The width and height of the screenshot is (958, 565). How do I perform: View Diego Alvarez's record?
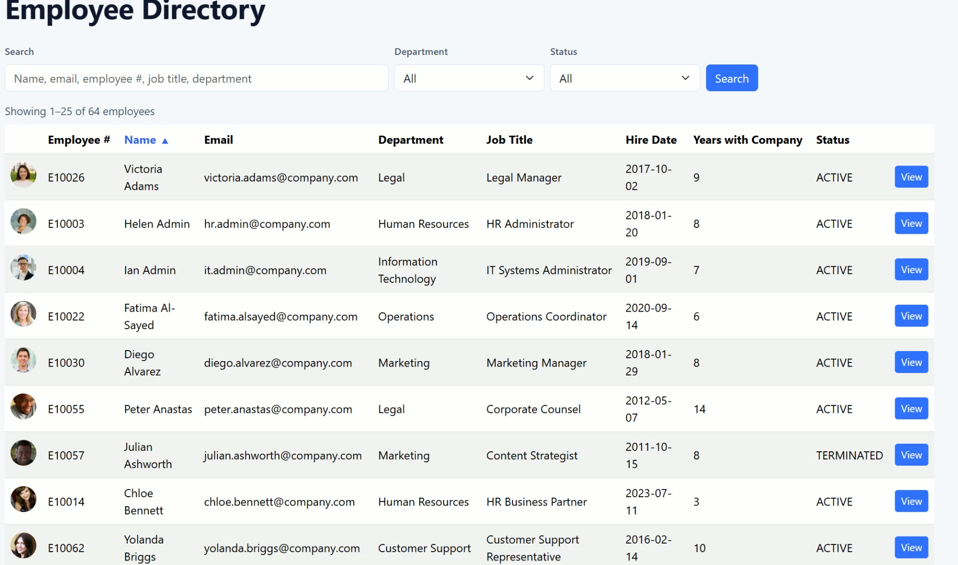pyautogui.click(x=911, y=363)
